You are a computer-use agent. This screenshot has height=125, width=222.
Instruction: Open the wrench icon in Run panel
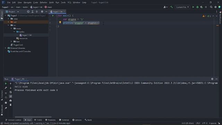(x=6, y=88)
